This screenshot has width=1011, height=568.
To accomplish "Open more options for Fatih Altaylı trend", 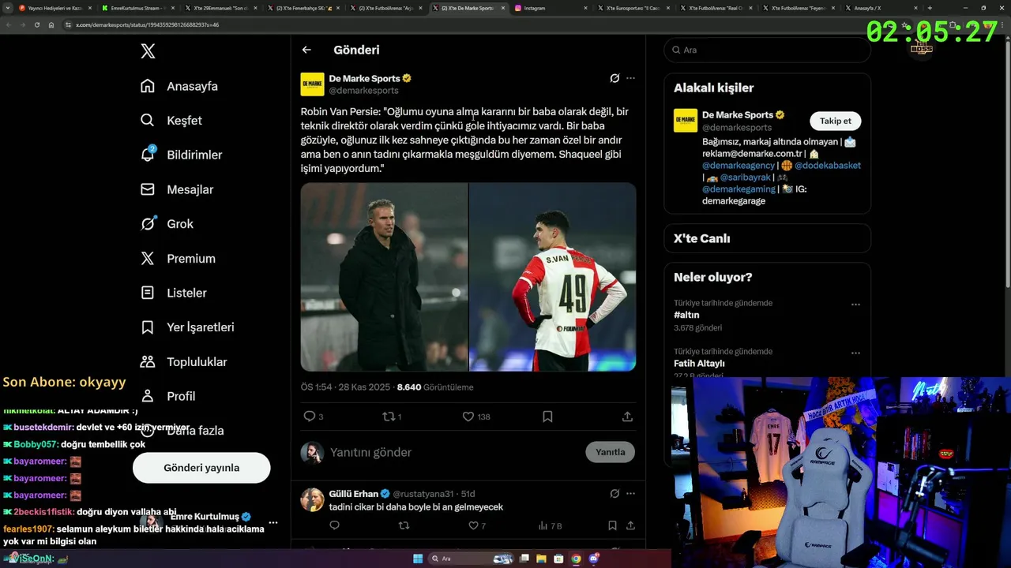I will (x=855, y=353).
